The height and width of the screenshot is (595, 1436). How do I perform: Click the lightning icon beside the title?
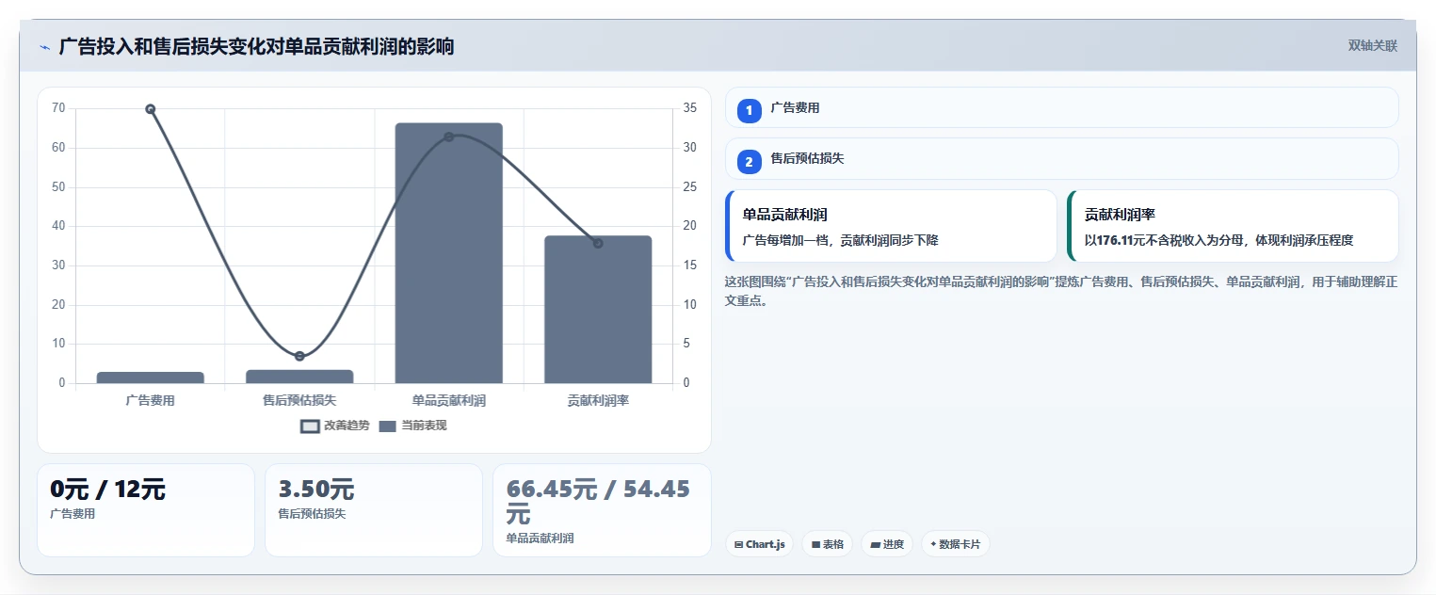pyautogui.click(x=44, y=47)
